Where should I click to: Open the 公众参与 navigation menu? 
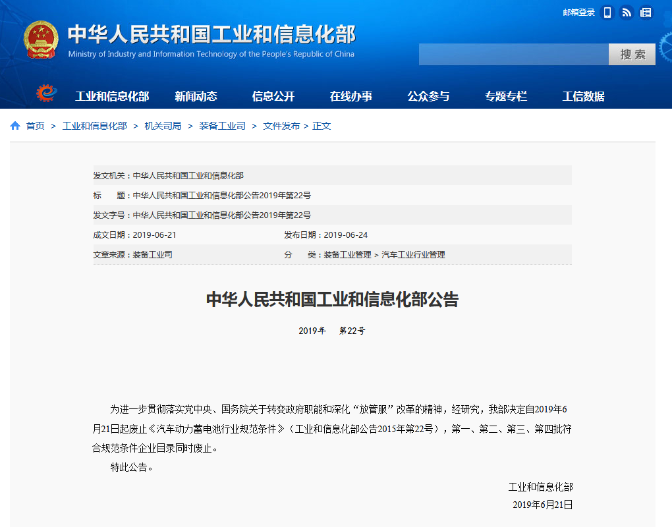(x=428, y=96)
